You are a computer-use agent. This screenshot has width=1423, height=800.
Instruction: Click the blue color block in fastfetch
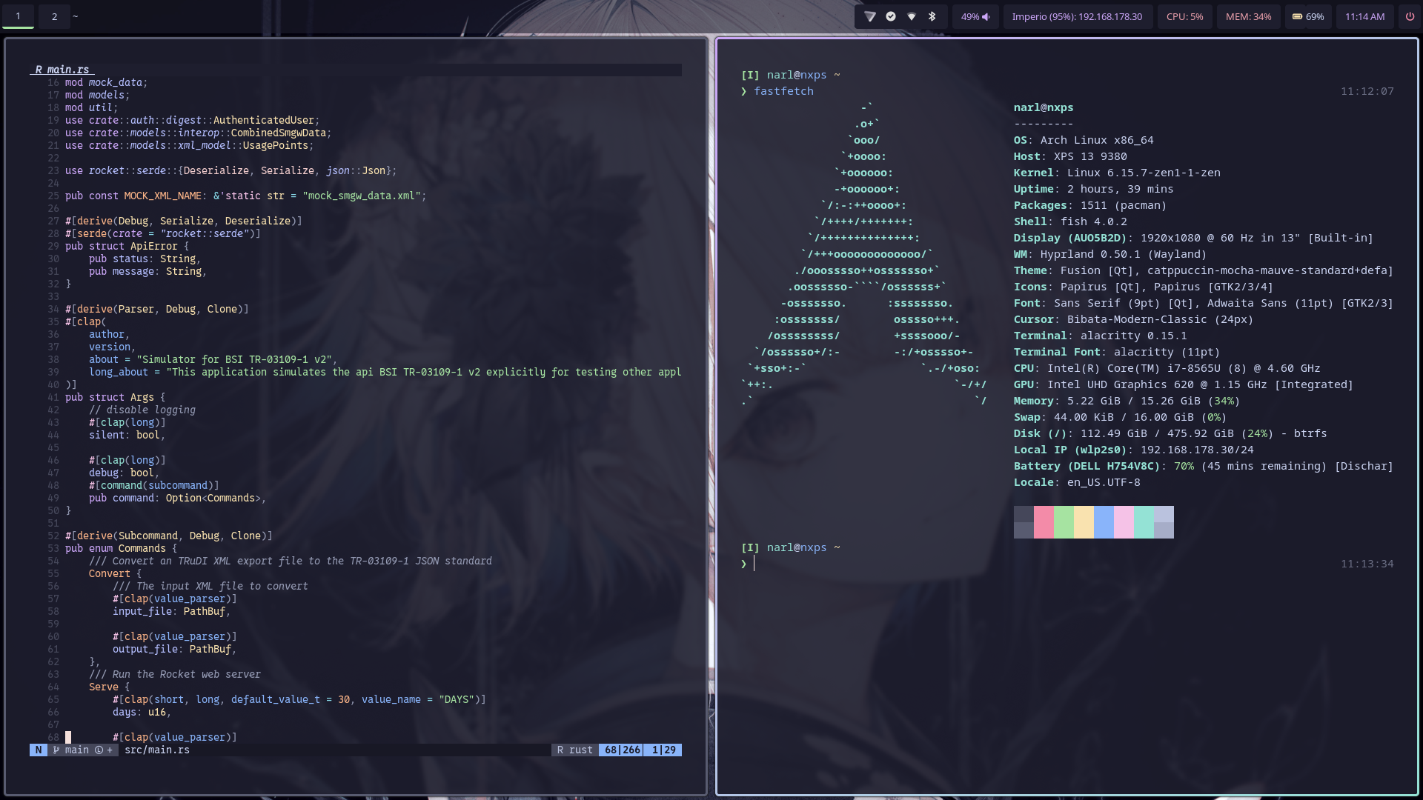tap(1104, 522)
